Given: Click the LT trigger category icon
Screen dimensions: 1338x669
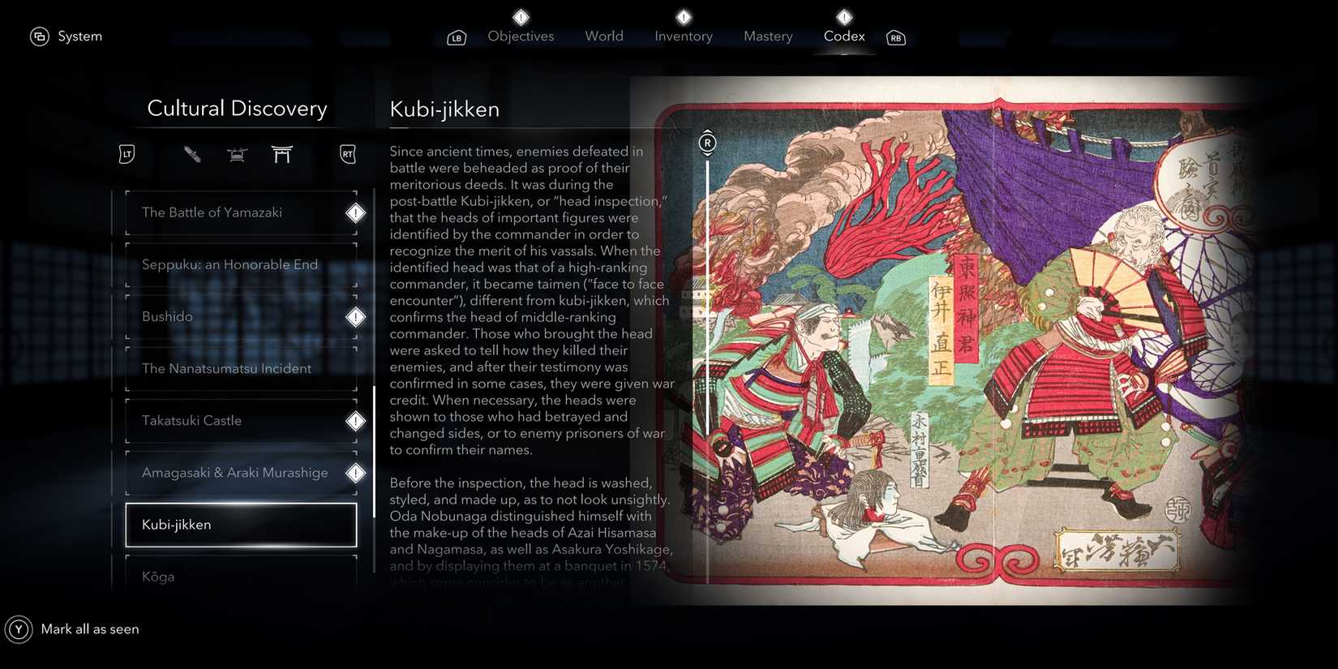Looking at the screenshot, I should tap(127, 154).
